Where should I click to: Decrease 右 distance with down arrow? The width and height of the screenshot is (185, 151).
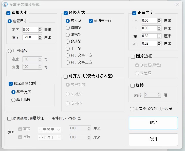159,45
